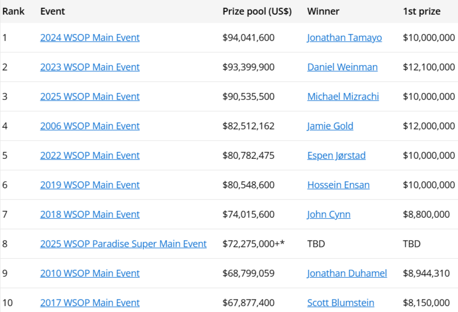Go to Michael Mizrachi's page
458x312 pixels.
343,97
